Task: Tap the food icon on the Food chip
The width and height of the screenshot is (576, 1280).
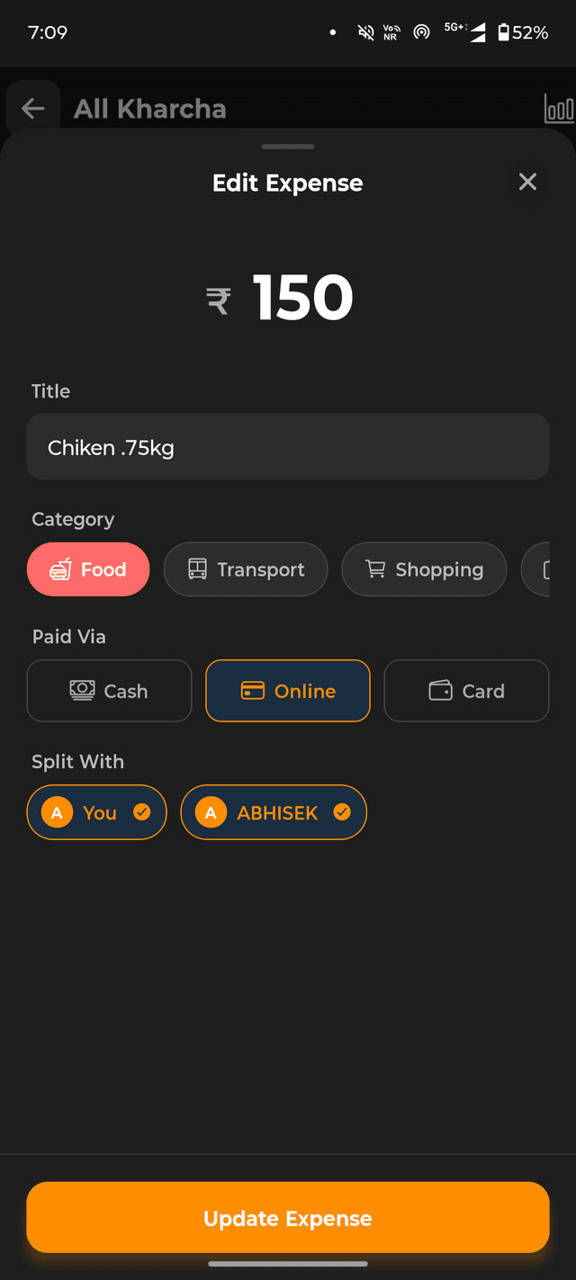Action: (x=61, y=568)
